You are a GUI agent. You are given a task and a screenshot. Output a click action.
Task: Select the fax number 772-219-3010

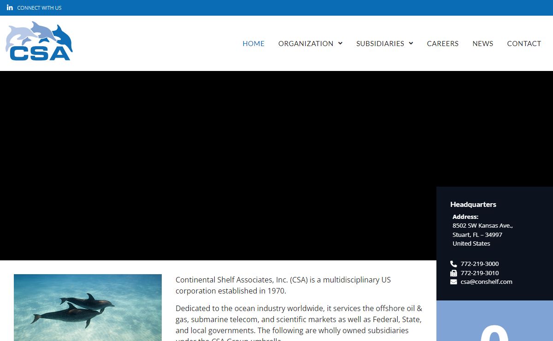(x=480, y=273)
